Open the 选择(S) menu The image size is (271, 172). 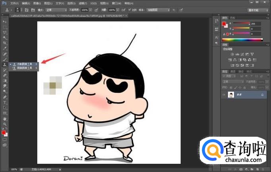[71, 3]
